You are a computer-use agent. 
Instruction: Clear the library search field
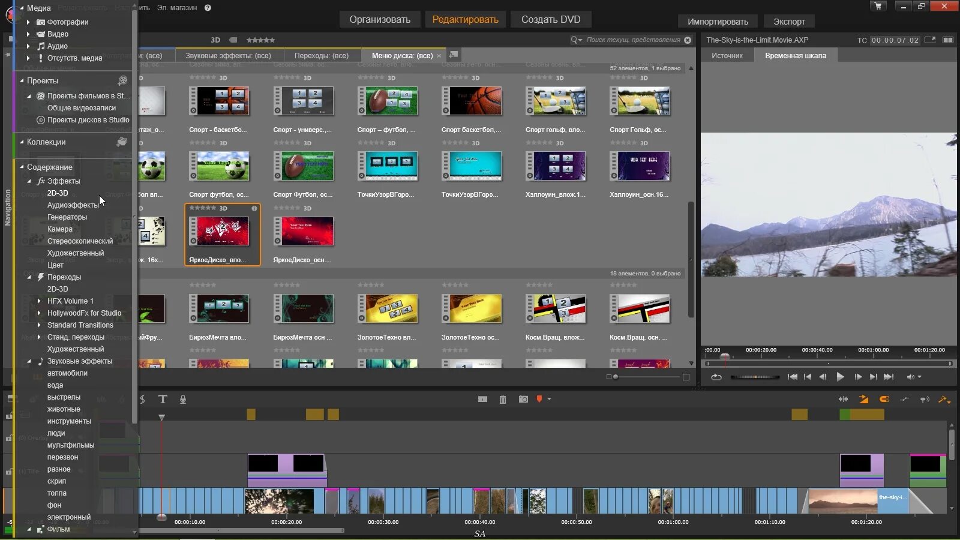(688, 40)
